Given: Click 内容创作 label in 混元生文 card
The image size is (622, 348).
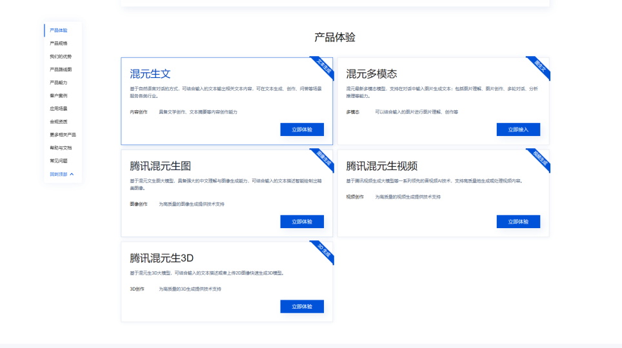Looking at the screenshot, I should pyautogui.click(x=139, y=112).
